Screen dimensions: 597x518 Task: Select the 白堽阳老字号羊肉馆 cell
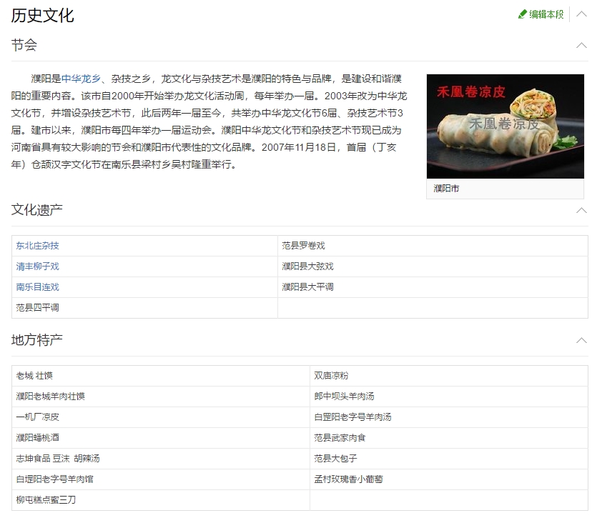(161, 479)
